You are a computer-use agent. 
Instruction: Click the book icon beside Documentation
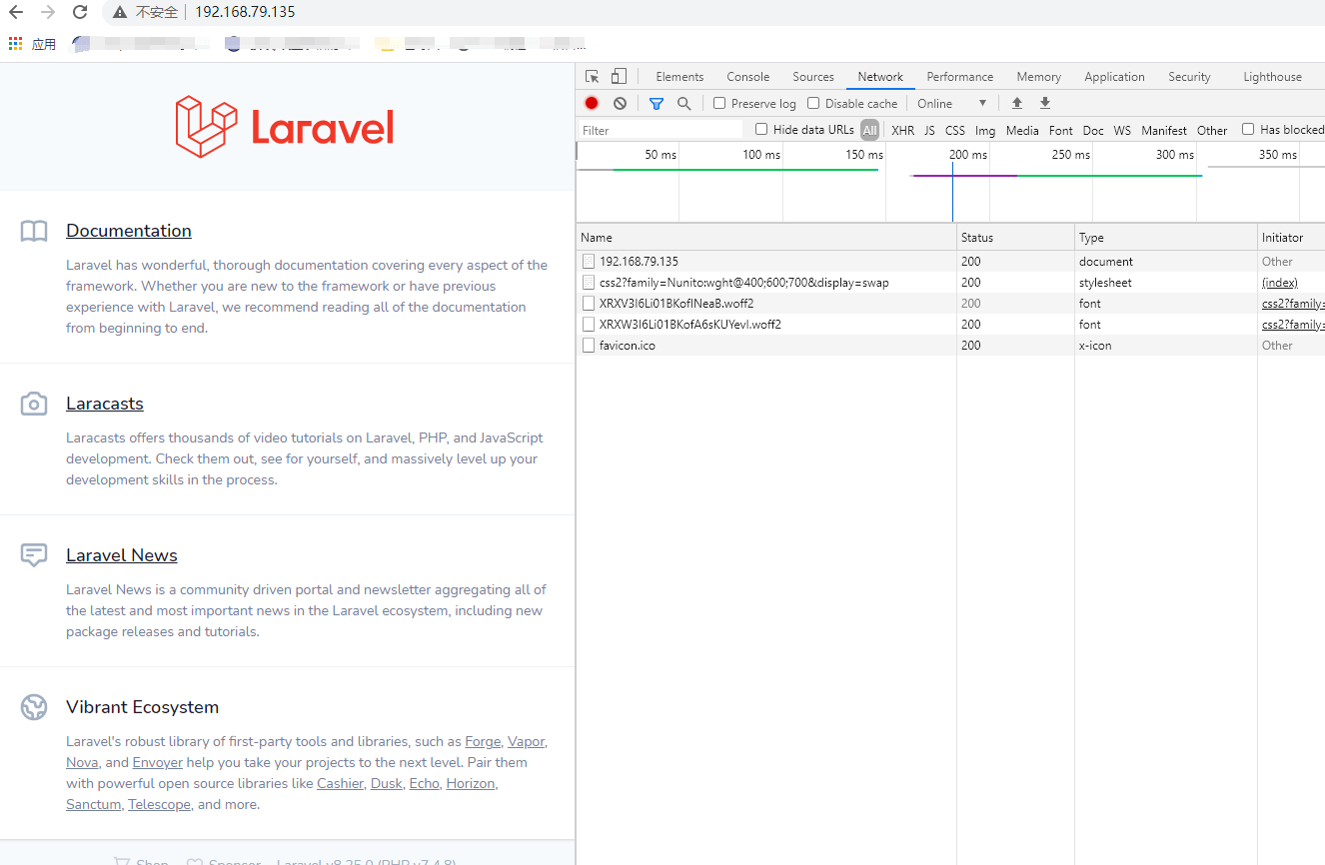coord(34,232)
